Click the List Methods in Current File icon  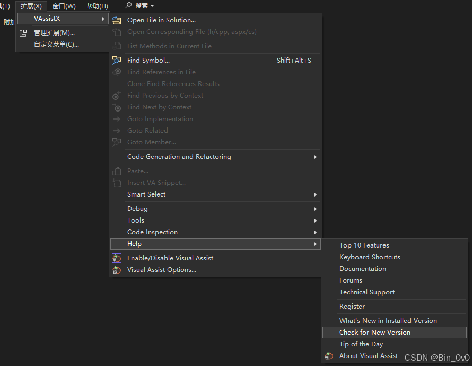117,46
